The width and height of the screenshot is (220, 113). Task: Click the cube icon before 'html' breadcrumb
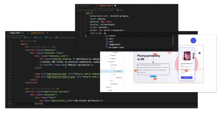tap(25, 38)
